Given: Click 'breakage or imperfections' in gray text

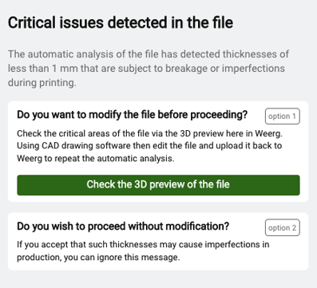Looking at the screenshot, I should [x=225, y=69].
